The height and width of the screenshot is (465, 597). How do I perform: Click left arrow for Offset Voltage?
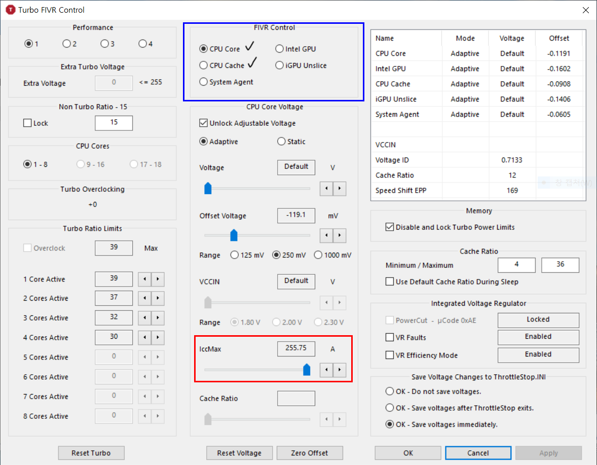point(326,235)
